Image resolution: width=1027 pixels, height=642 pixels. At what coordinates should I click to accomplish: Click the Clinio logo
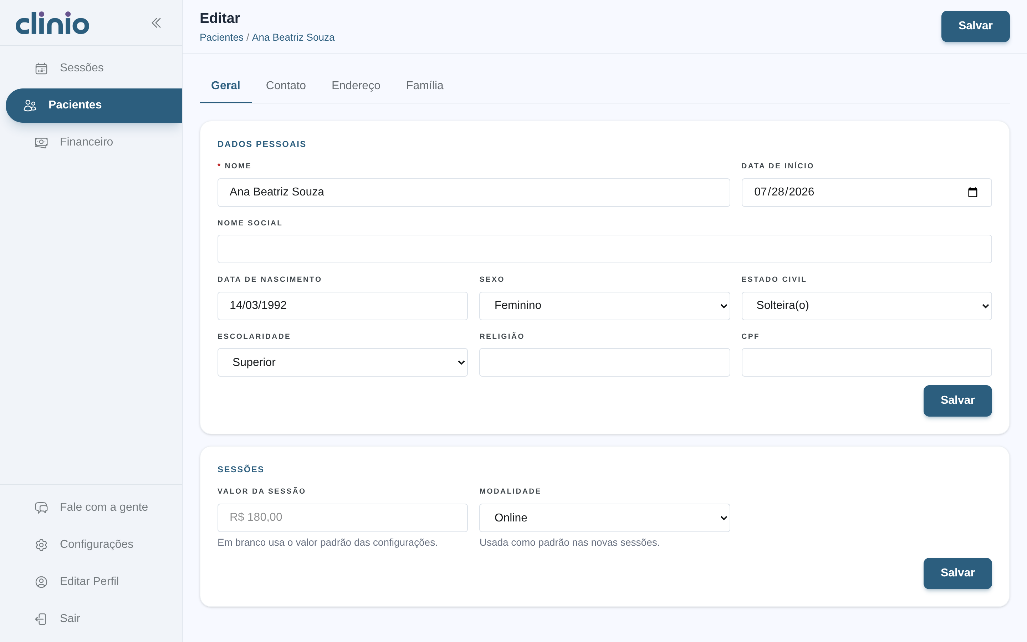point(52,23)
